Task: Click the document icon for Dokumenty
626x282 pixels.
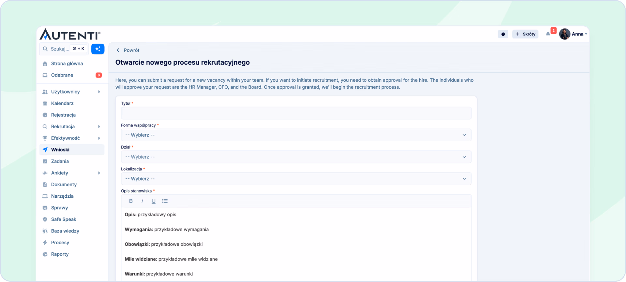Action: 45,185
